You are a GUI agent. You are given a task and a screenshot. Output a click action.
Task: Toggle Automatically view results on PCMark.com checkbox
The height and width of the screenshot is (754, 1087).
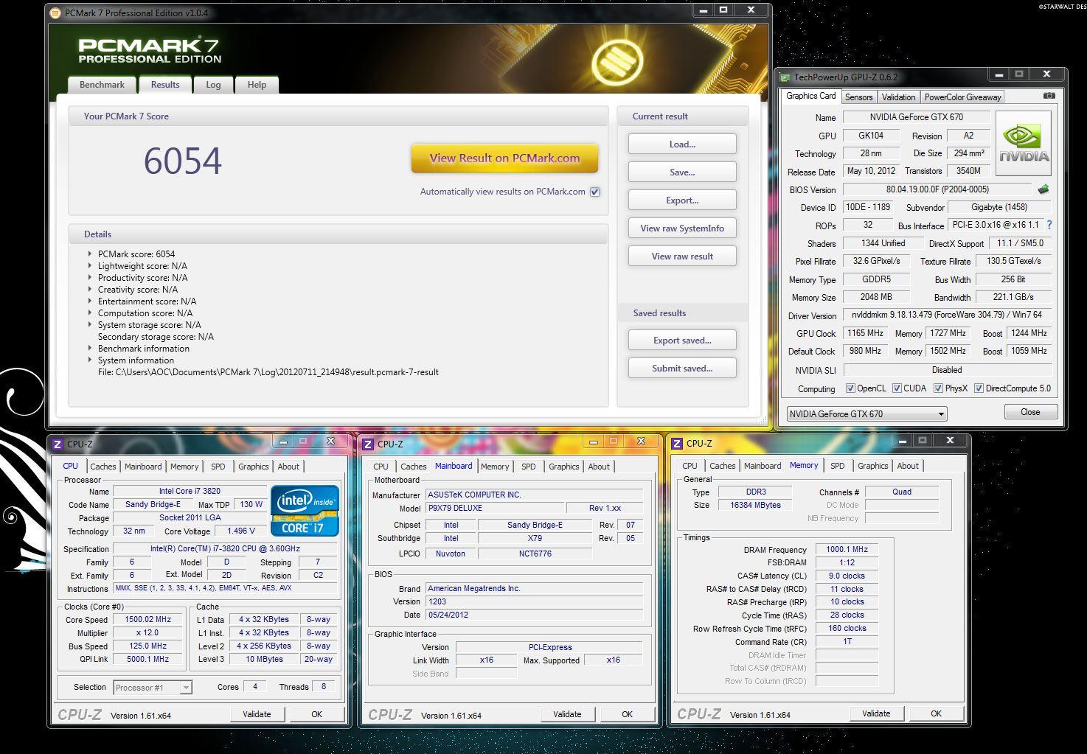pos(594,192)
